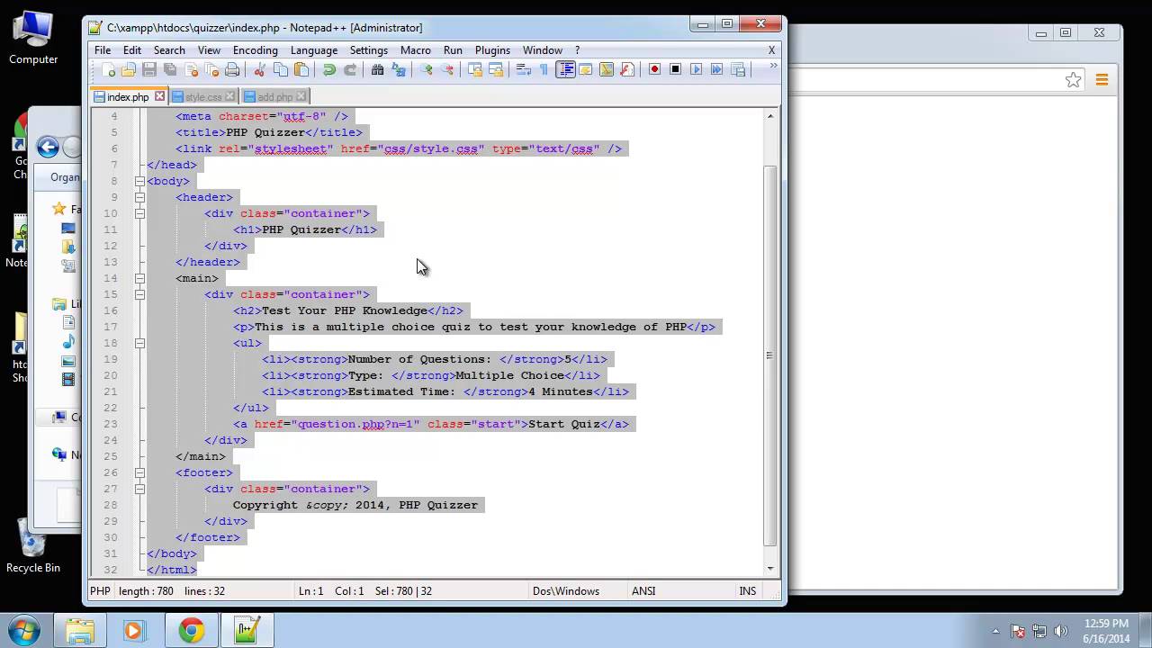Viewport: 1152px width, 648px height.
Task: Cut selection with the scissors icon
Action: (x=260, y=69)
